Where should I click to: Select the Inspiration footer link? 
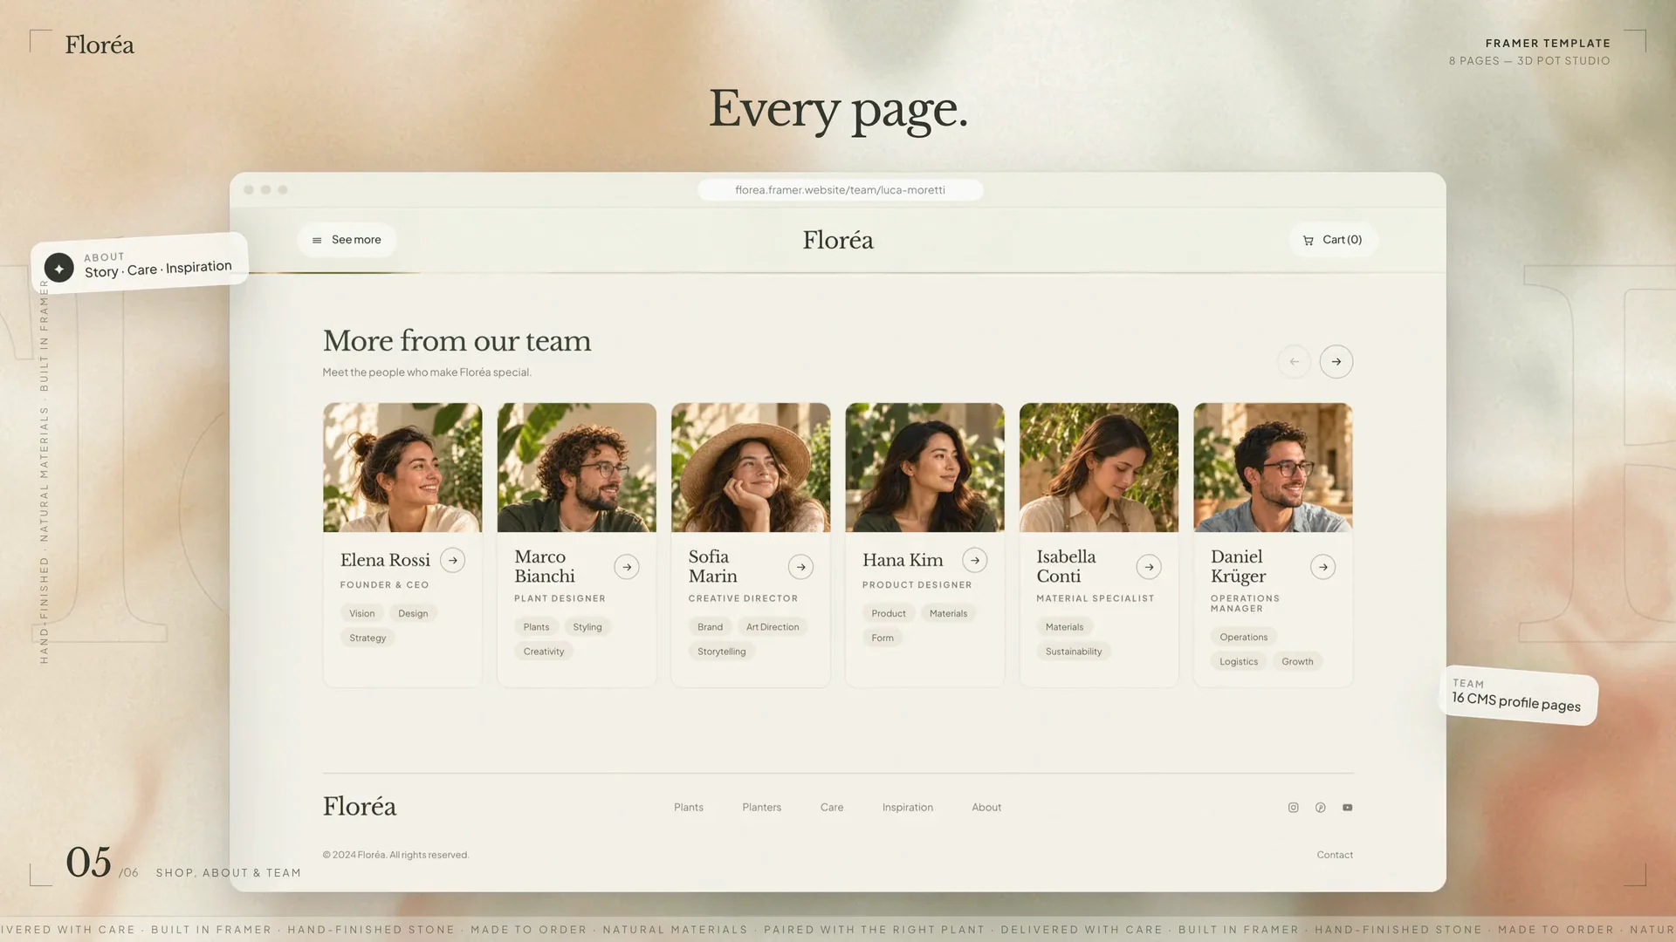908,808
